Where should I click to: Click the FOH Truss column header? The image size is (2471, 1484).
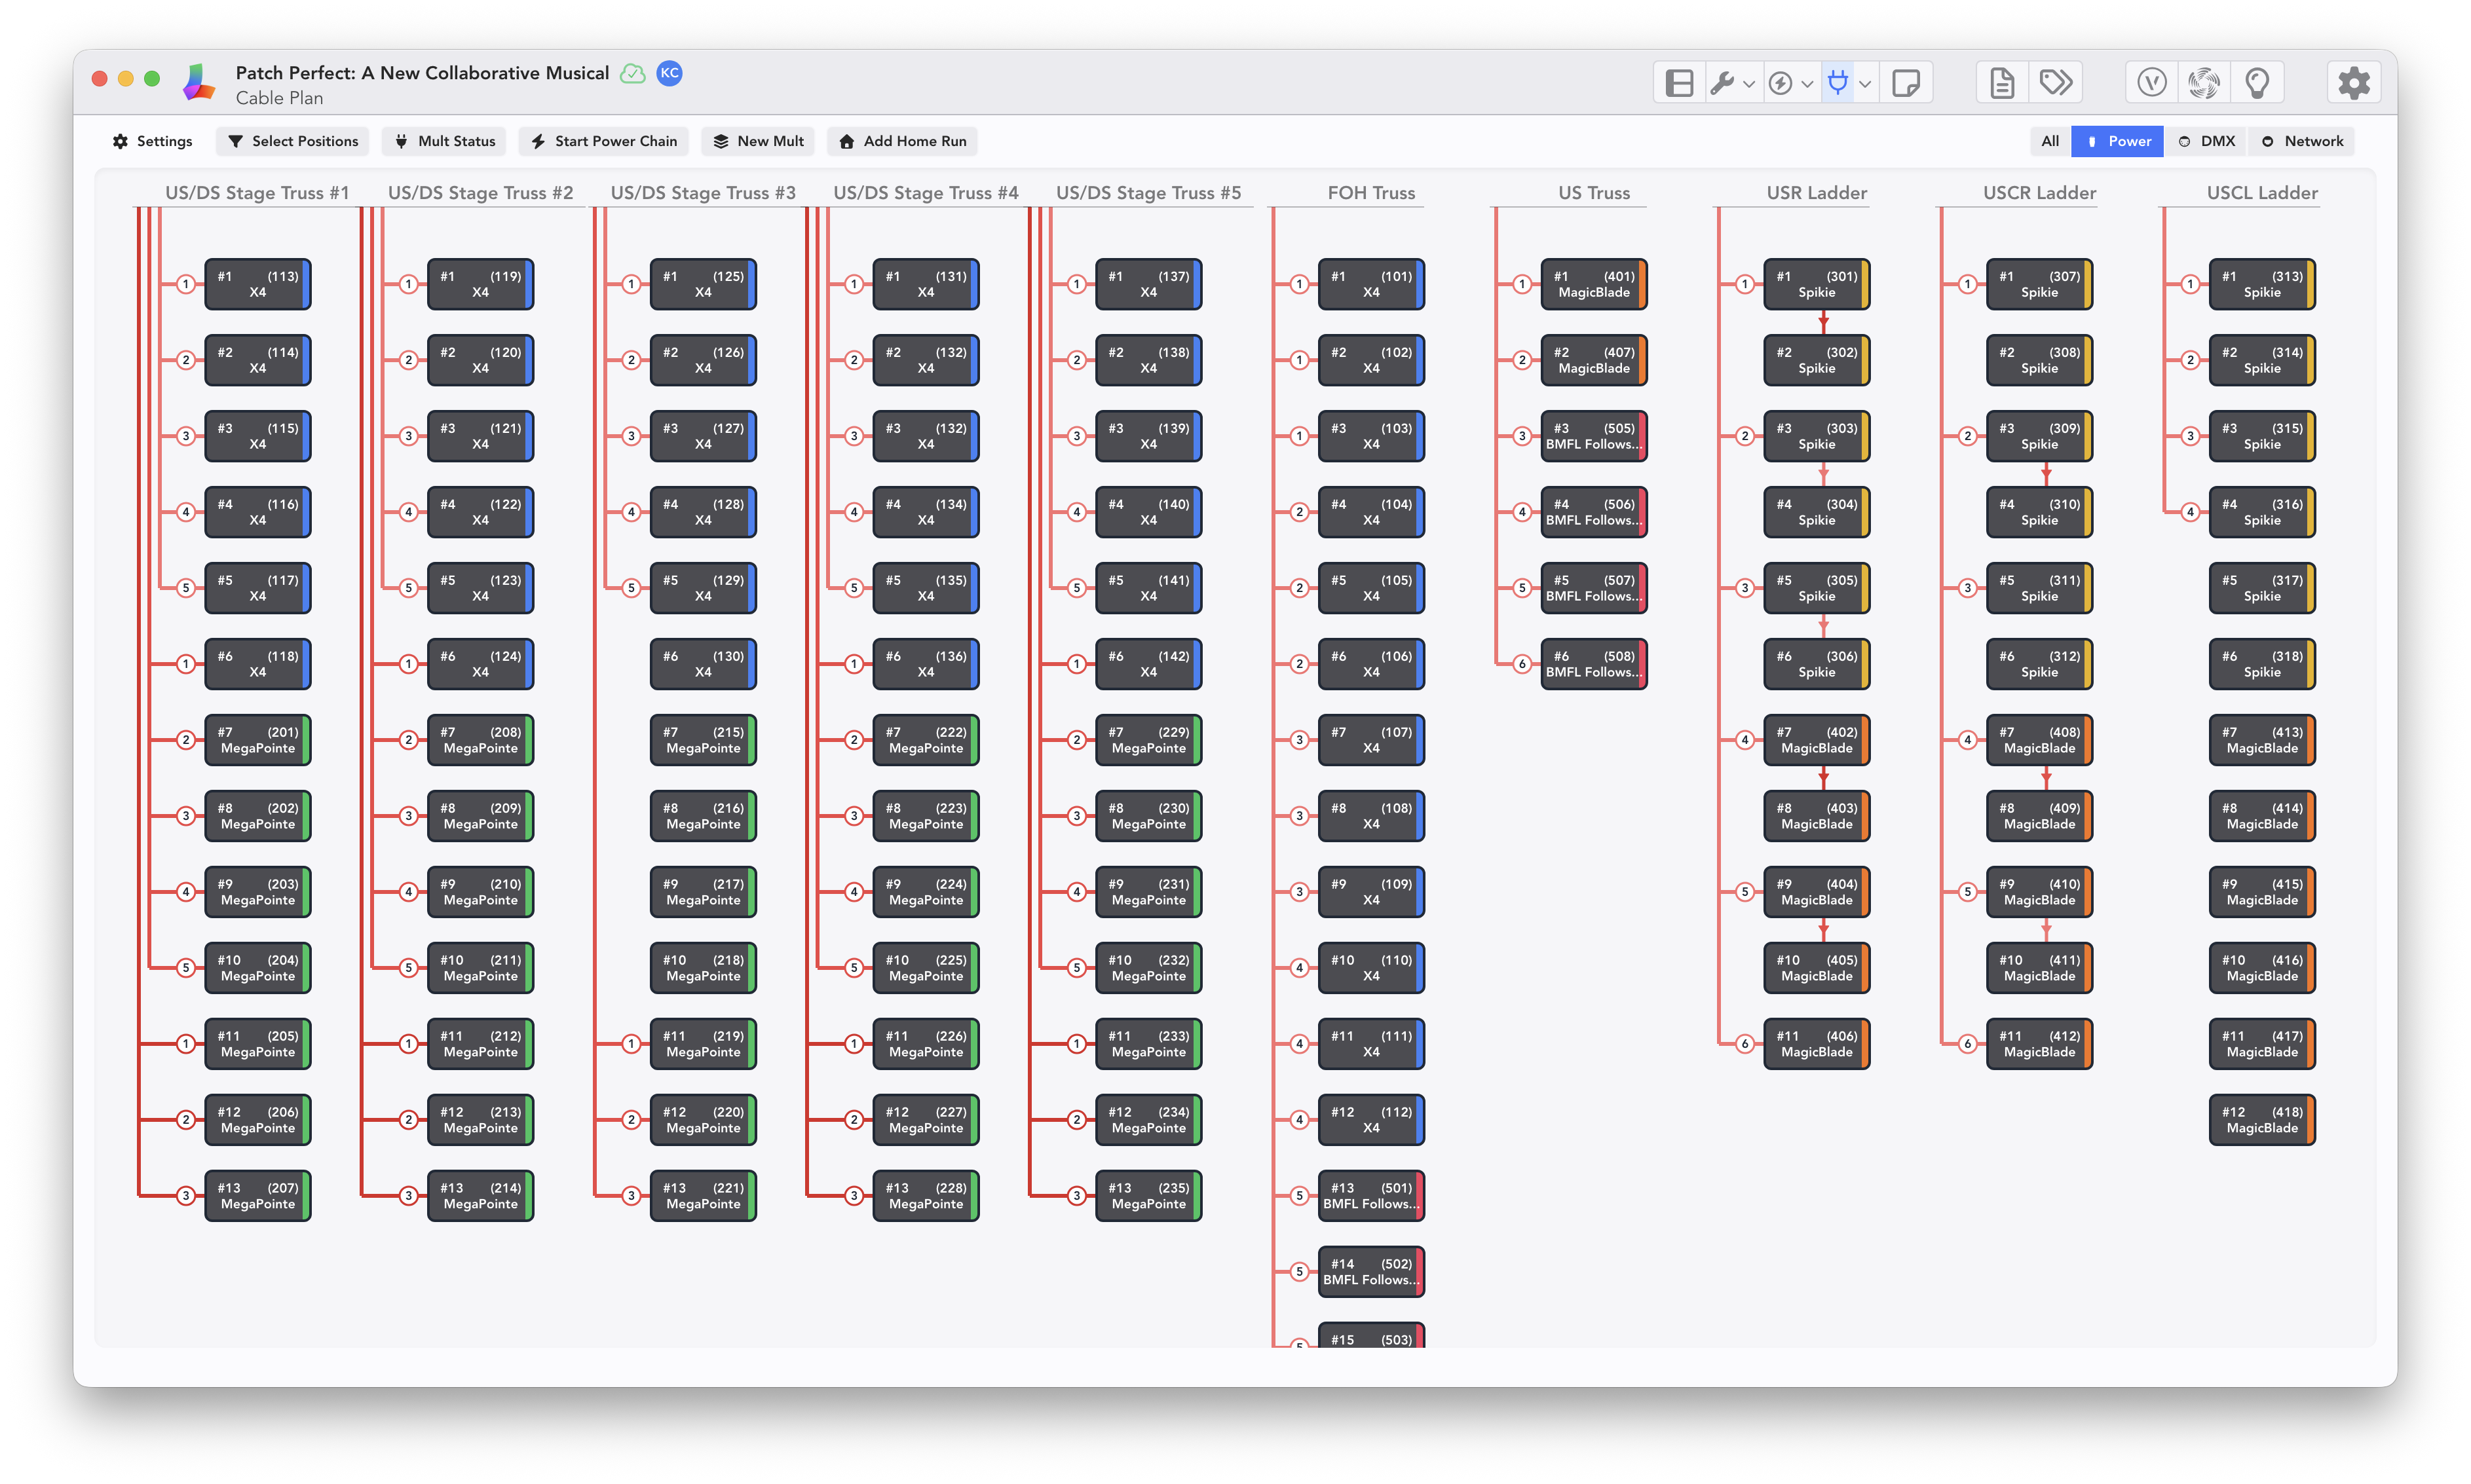pos(1371,193)
